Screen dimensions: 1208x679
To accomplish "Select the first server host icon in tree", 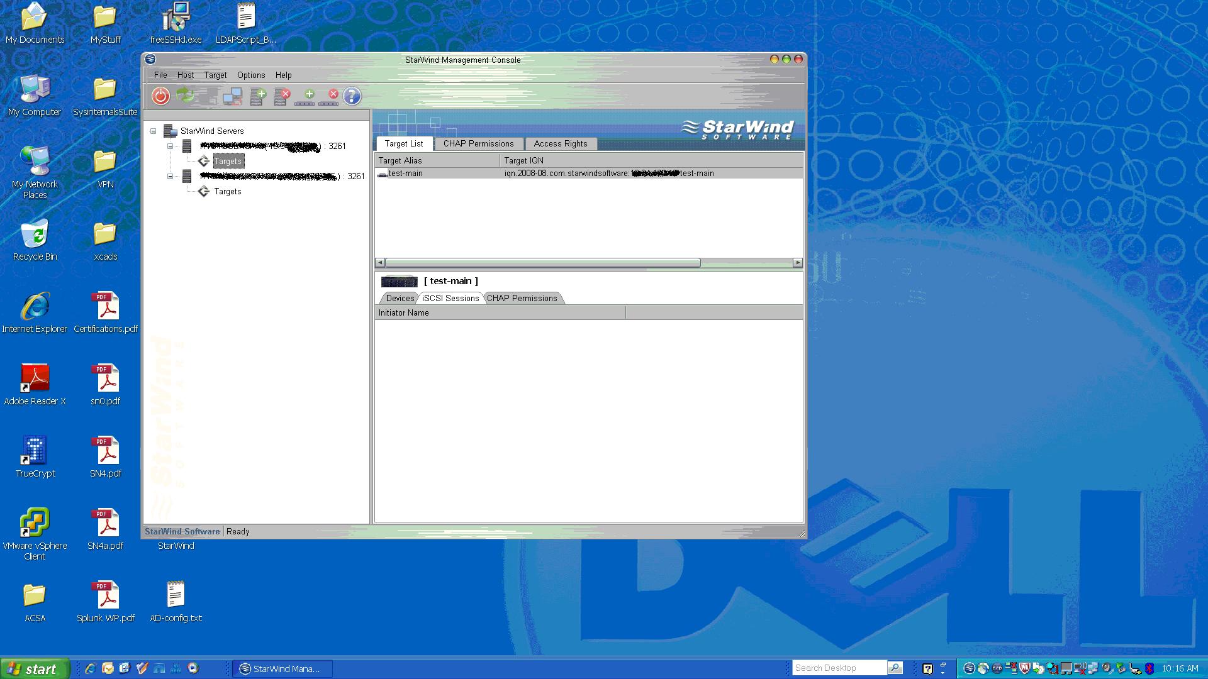I will [187, 146].
